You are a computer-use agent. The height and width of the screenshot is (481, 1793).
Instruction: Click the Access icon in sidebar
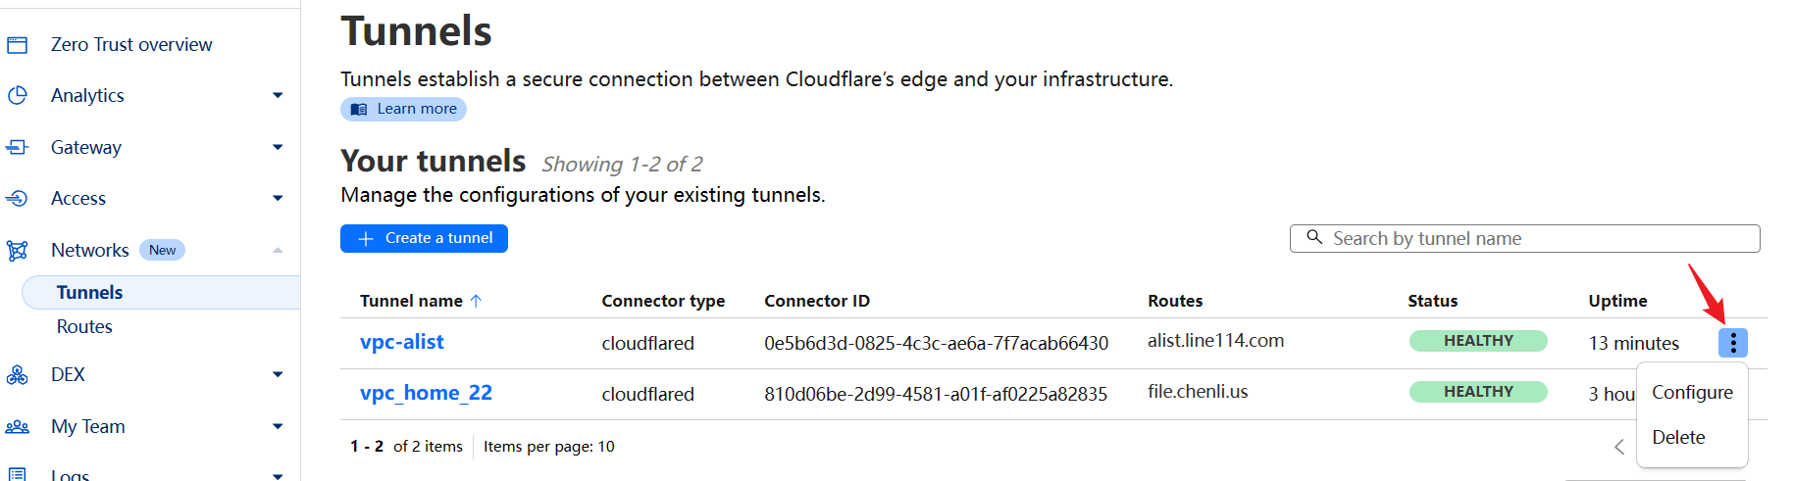[17, 199]
